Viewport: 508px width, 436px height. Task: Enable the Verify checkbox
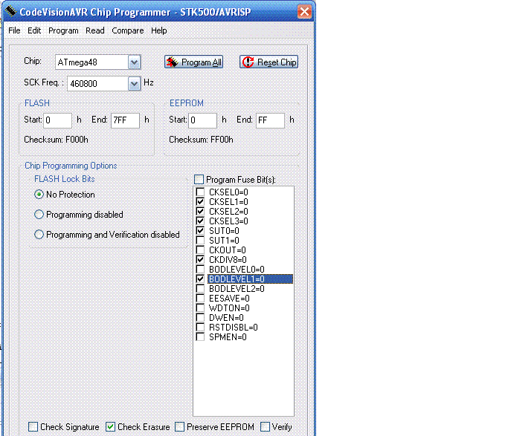(265, 427)
